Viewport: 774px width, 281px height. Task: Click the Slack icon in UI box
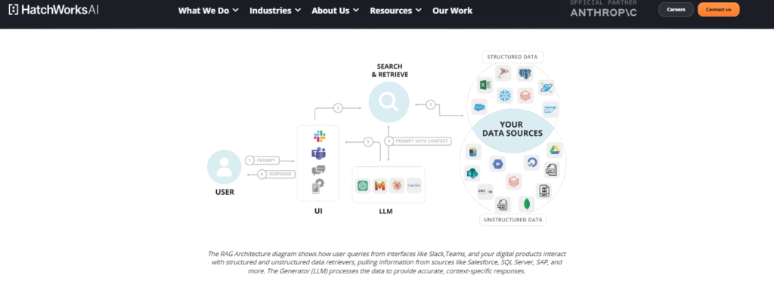click(319, 137)
